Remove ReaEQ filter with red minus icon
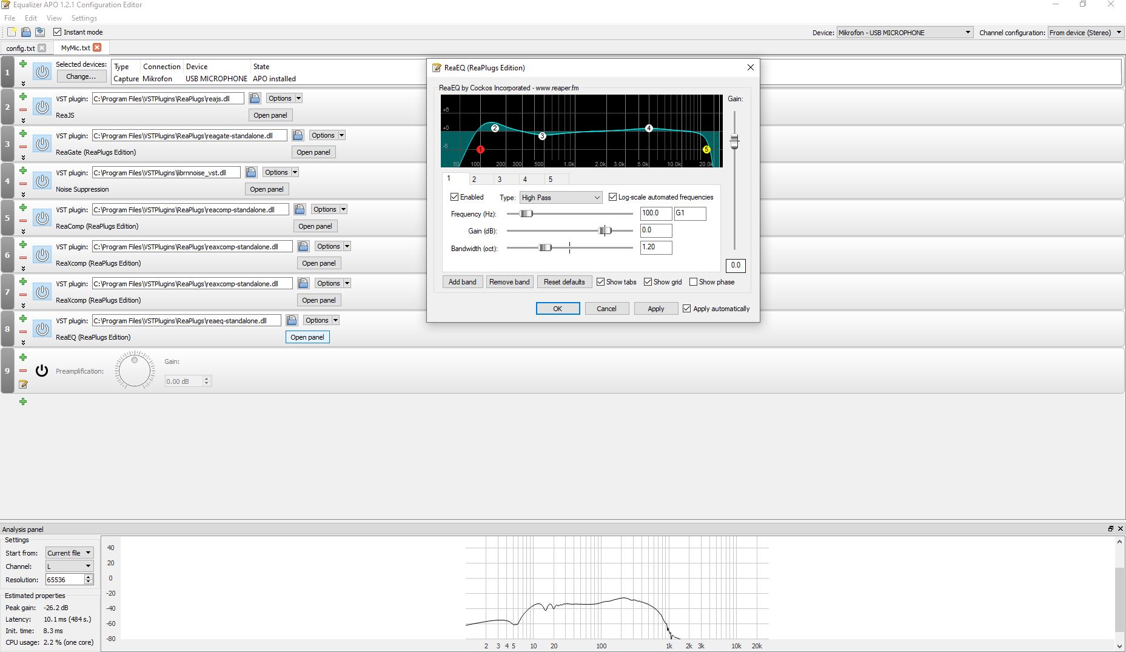1126x652 pixels. [23, 332]
